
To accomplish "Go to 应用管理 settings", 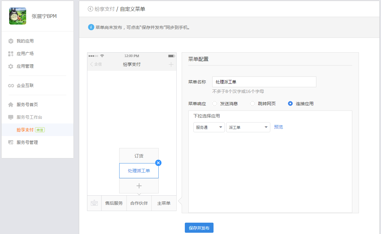I will (25, 66).
